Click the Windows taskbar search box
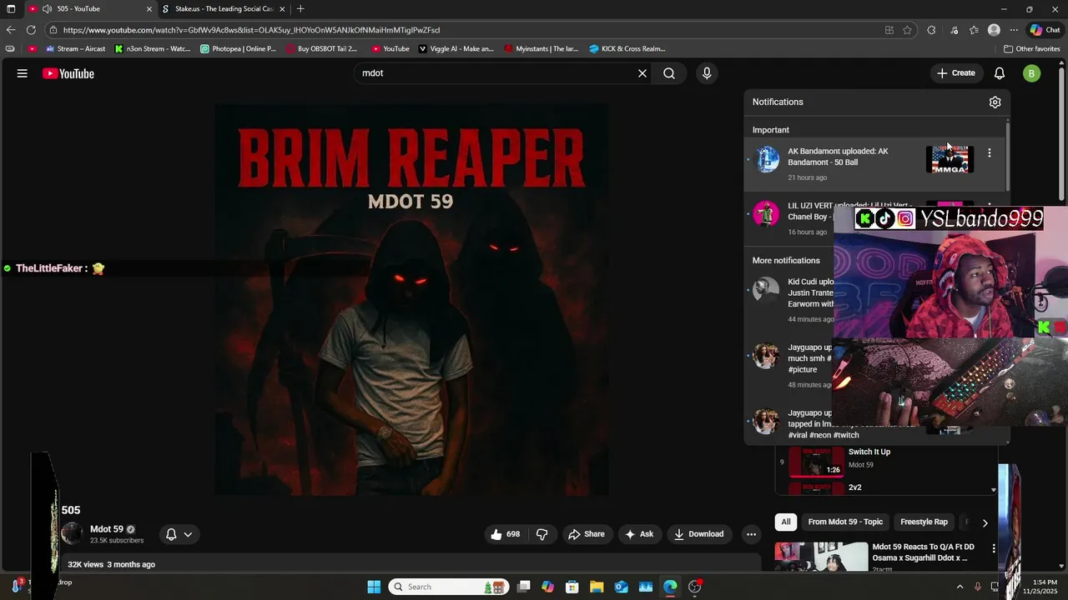1068x600 pixels. click(x=447, y=587)
